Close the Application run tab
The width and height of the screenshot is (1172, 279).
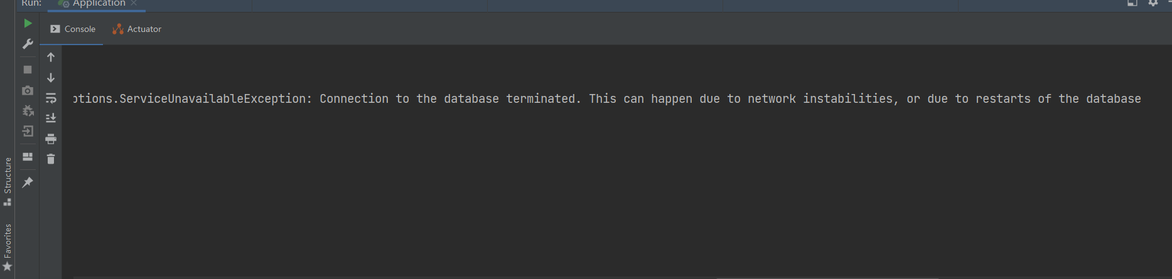click(x=134, y=3)
